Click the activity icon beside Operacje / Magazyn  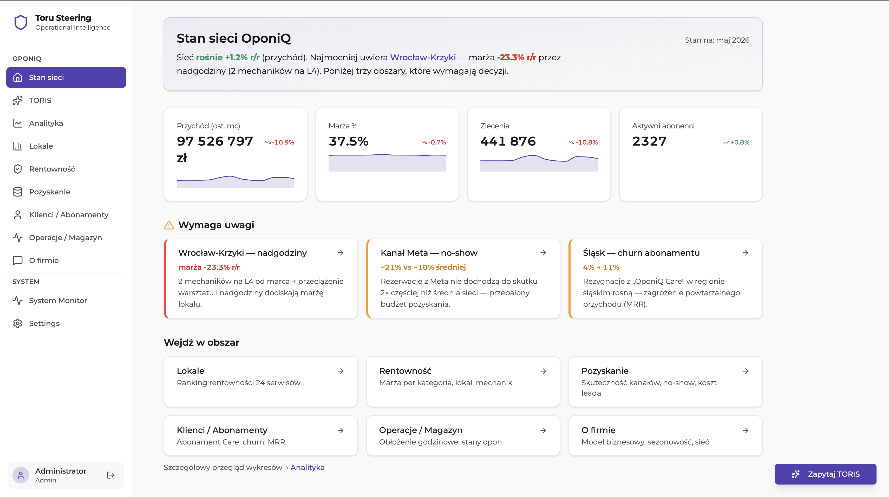coord(18,238)
